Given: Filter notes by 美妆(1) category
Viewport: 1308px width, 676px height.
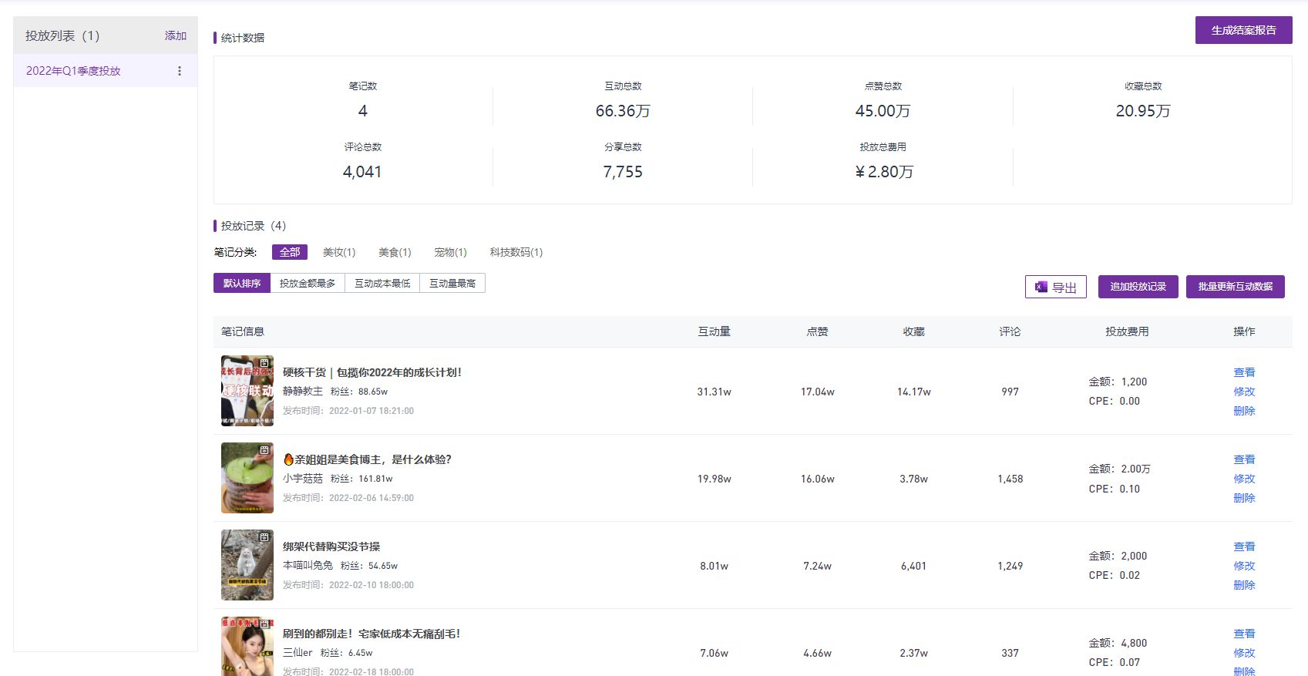Looking at the screenshot, I should (x=339, y=252).
